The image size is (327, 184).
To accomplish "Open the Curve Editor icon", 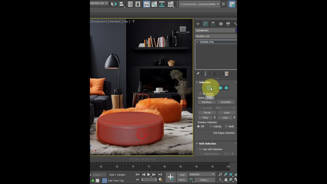I will (x=154, y=4).
